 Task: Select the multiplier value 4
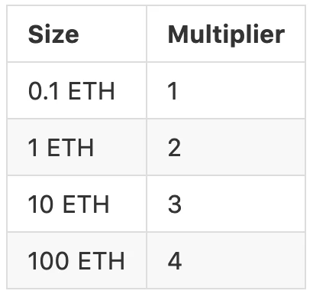(x=175, y=261)
